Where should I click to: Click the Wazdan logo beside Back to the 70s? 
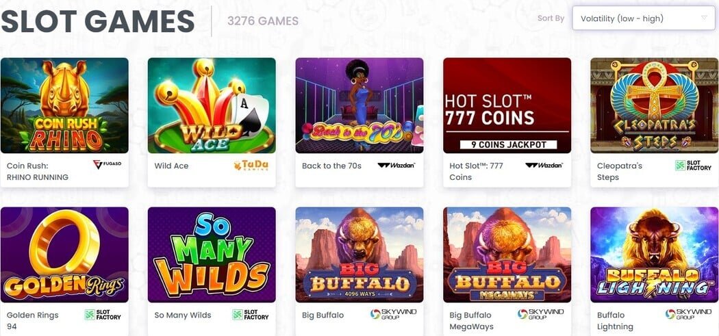point(396,166)
